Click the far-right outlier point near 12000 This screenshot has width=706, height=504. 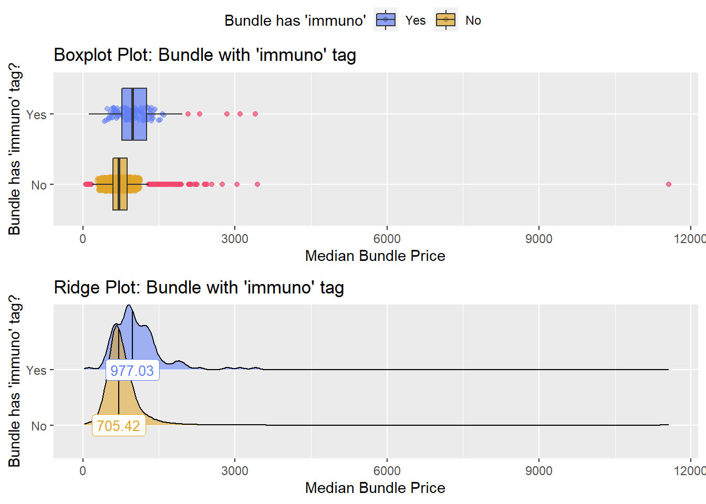[x=669, y=184]
